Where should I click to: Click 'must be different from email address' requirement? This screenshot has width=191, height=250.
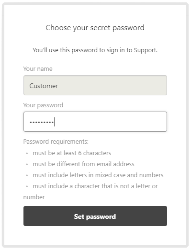83,164
